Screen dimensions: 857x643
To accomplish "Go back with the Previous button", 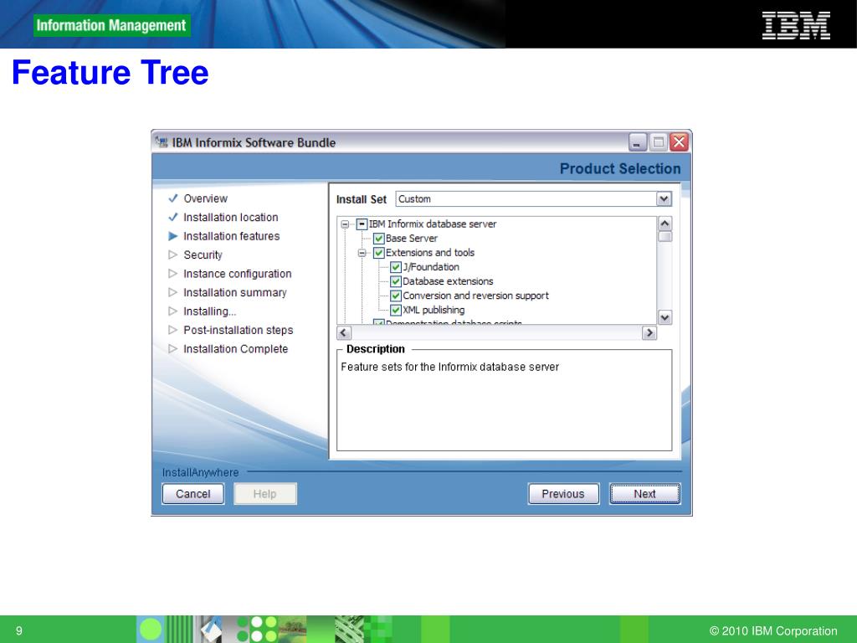I will pos(563,494).
